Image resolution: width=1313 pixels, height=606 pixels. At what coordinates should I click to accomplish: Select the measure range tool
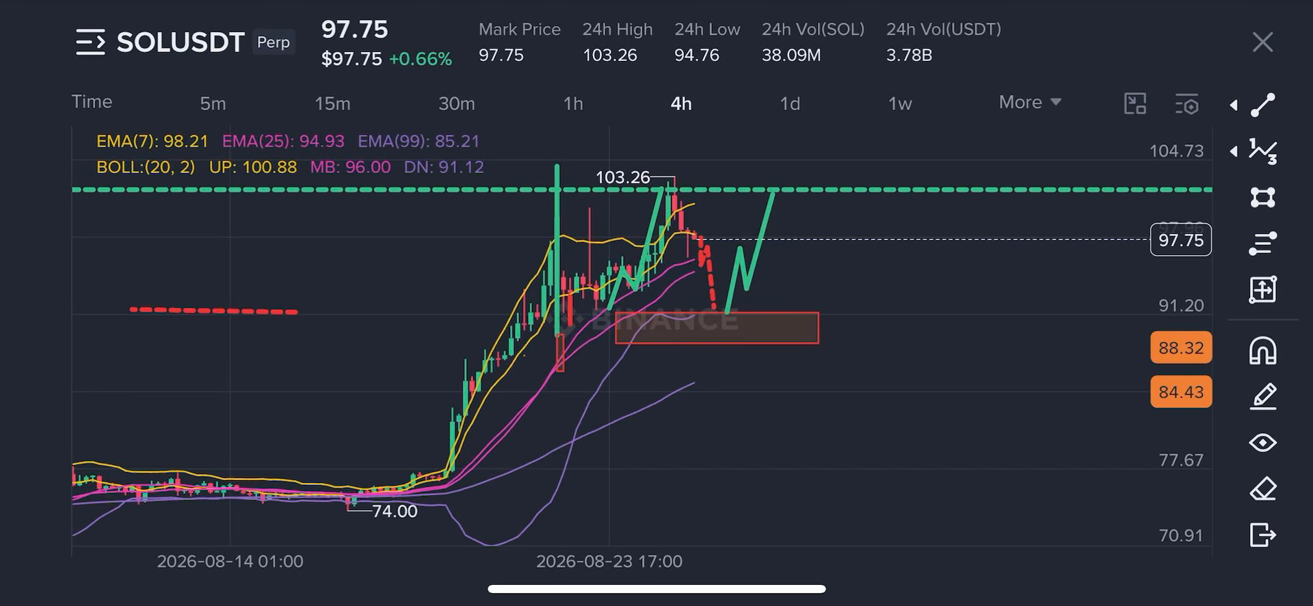1262,289
